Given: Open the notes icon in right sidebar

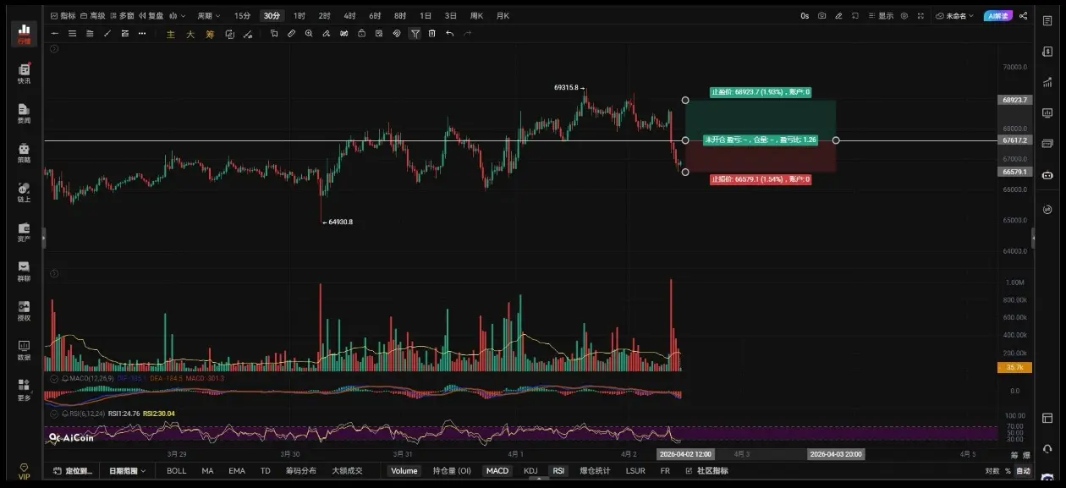Looking at the screenshot, I should tap(1047, 20).
